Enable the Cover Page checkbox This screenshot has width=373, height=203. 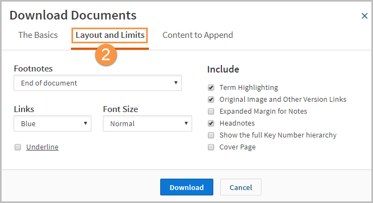pyautogui.click(x=211, y=147)
